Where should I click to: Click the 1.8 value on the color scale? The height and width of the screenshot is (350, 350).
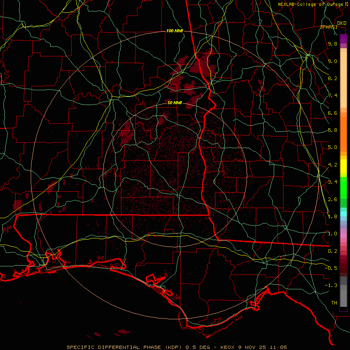[x=332, y=217]
